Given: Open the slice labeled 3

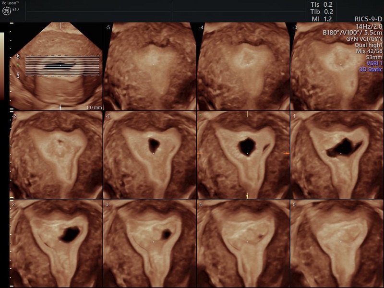Looking at the screenshot, I should pyautogui.click(x=150, y=243).
